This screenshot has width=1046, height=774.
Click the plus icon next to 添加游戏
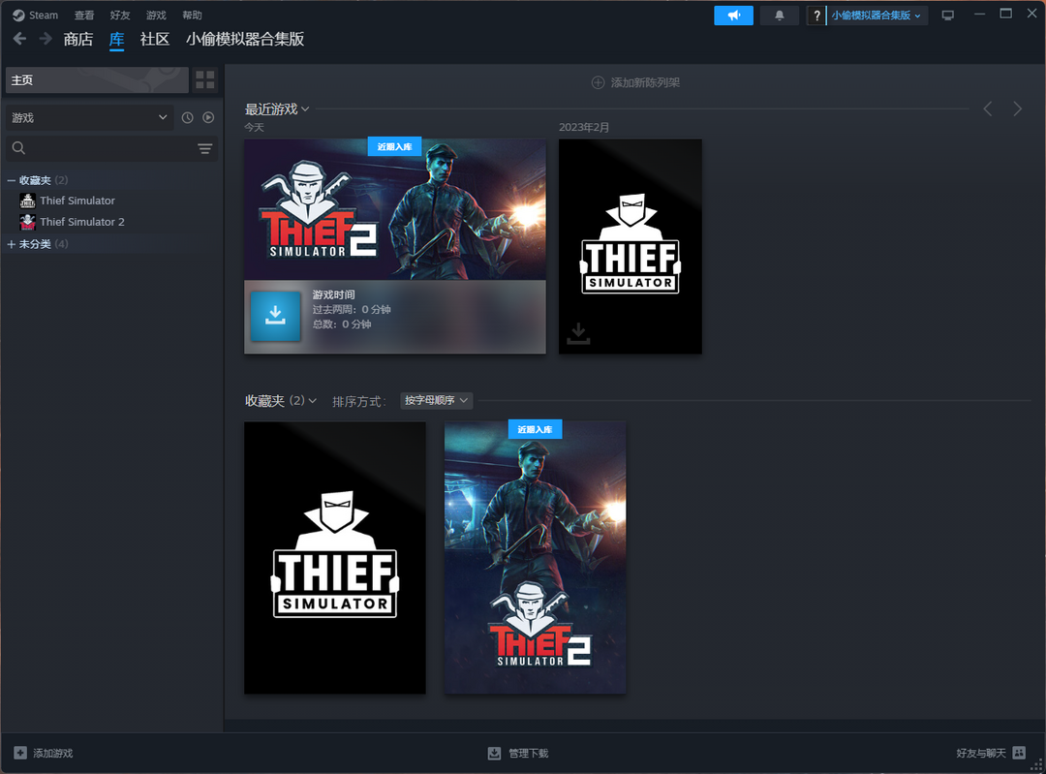coord(20,753)
